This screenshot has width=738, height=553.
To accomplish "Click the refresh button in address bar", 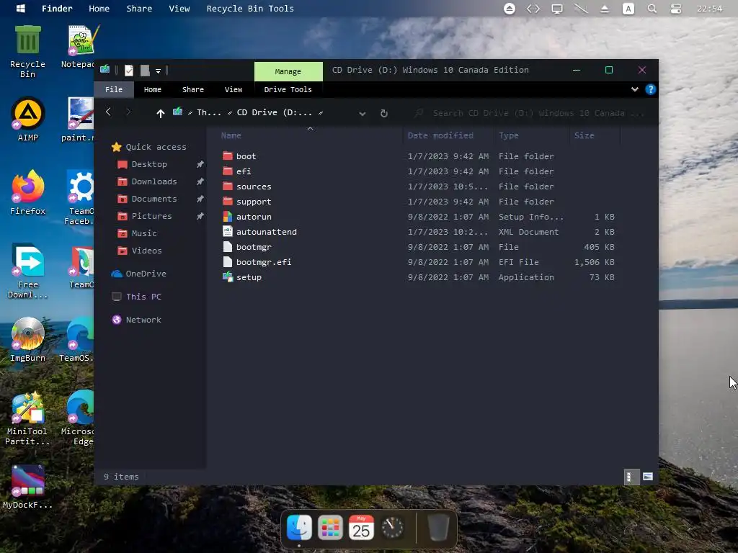I will pyautogui.click(x=383, y=113).
